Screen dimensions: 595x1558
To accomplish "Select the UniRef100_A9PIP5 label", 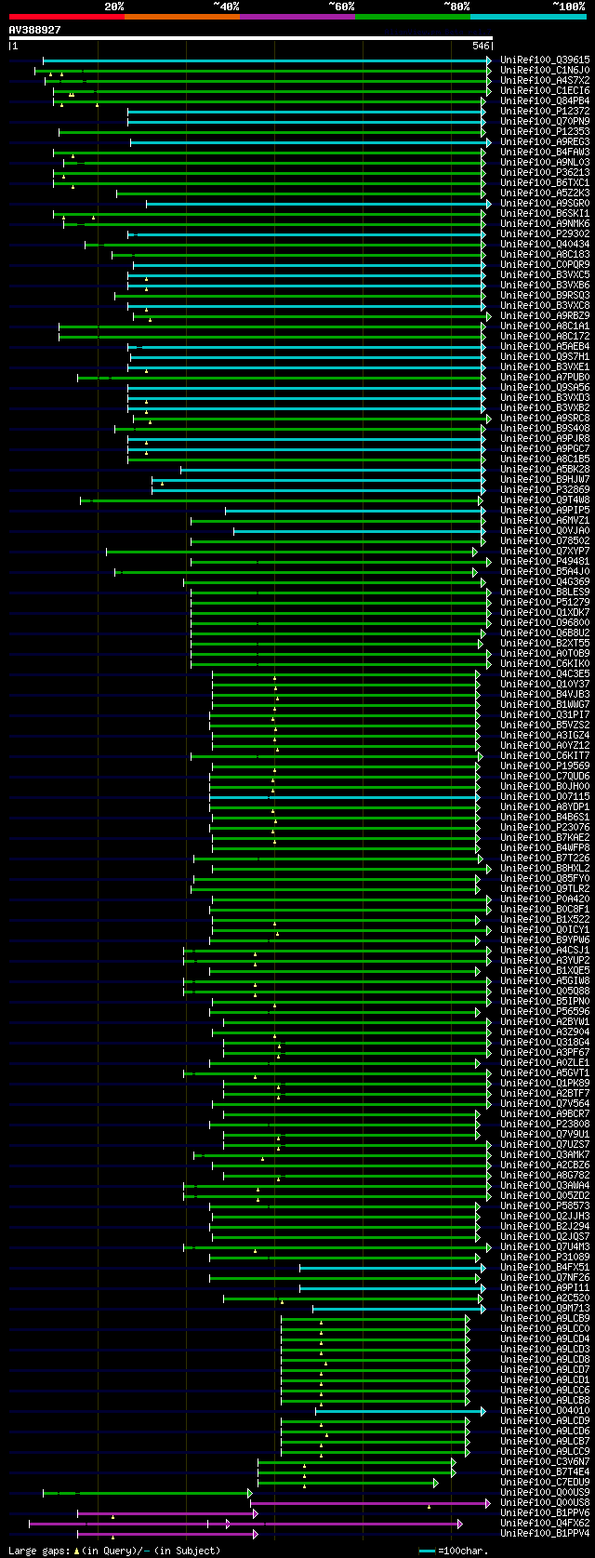I will coord(545,510).
